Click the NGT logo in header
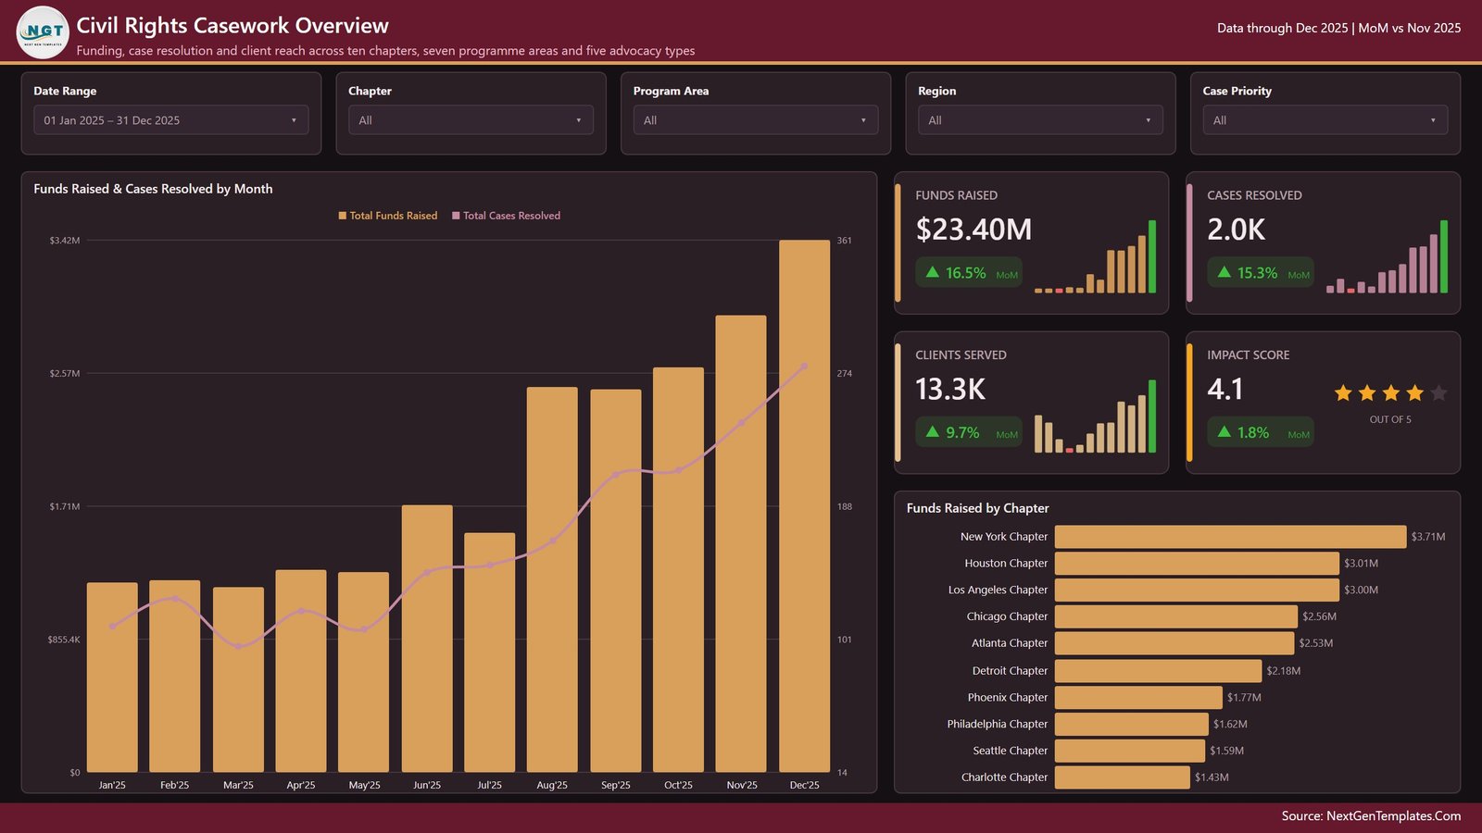 (43, 32)
